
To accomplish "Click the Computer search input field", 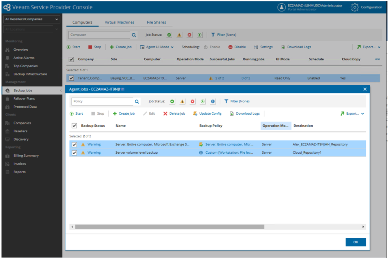I will (99, 35).
